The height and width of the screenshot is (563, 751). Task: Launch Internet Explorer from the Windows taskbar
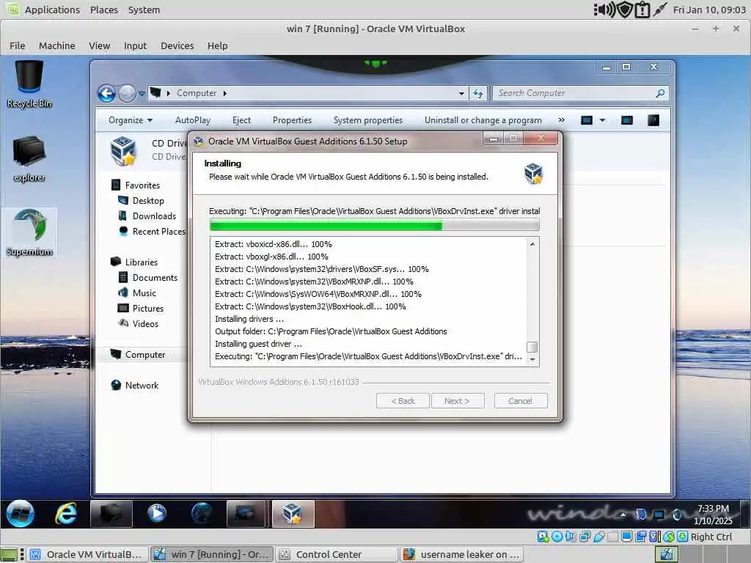65,513
